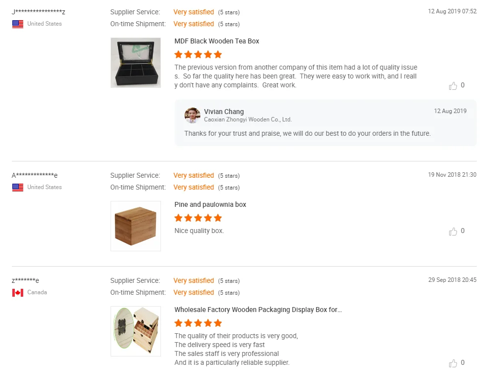Click the supplier reply text from Vivian Chang
The image size is (495, 391).
[x=307, y=133]
